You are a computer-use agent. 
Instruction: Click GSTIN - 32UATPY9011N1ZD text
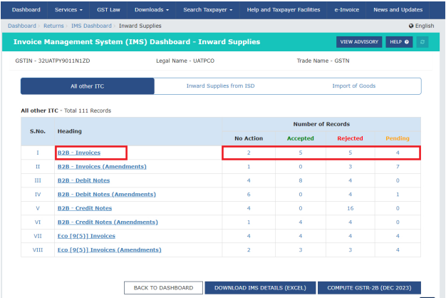53,61
